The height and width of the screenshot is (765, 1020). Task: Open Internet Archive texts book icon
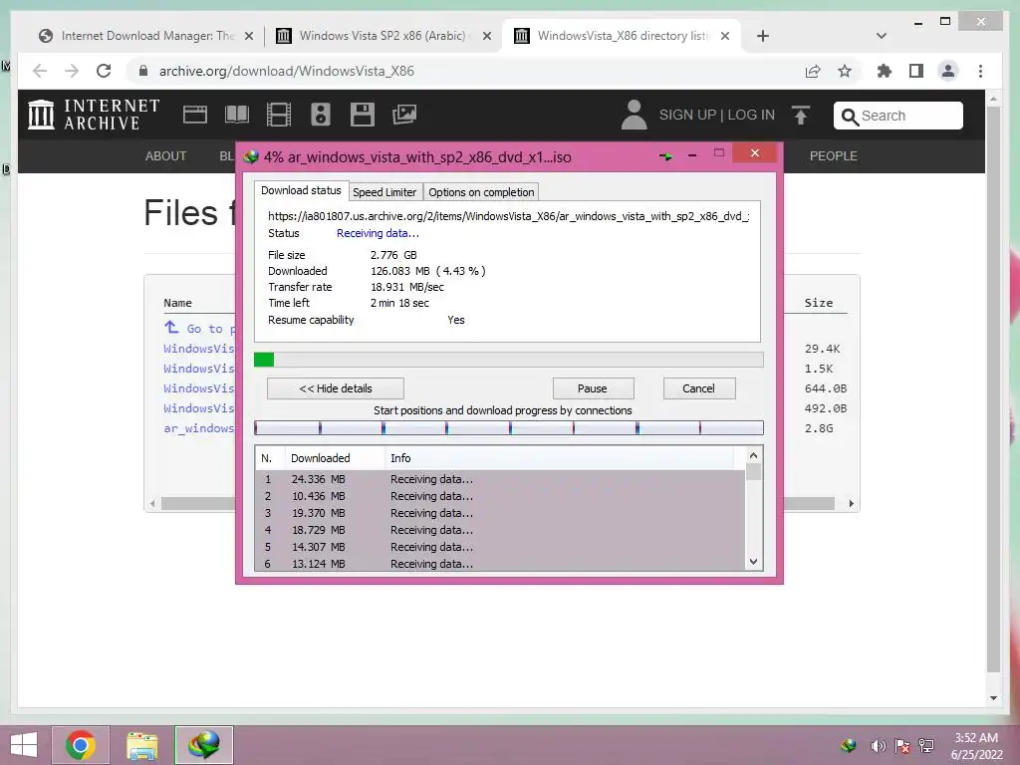237,115
